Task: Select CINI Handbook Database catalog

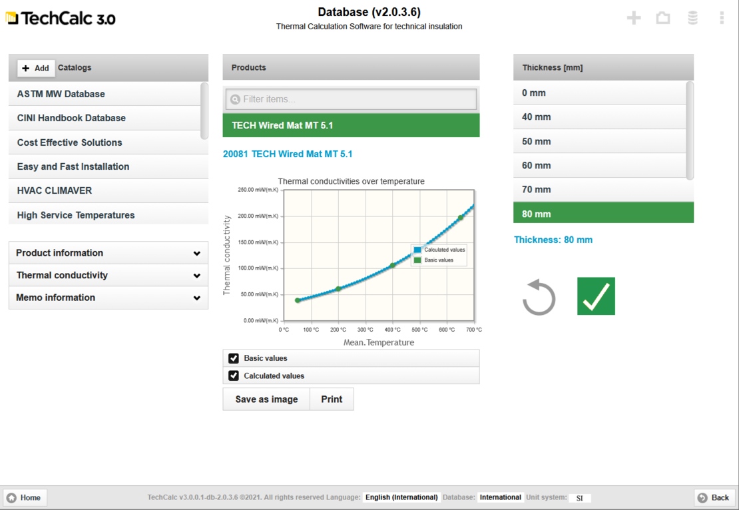Action: coord(105,118)
